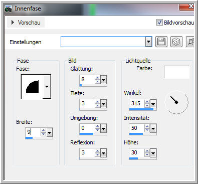Open the Fase bevel shape dropdown arrow
Image resolution: width=198 pixels, height=184 pixels.
point(47,87)
